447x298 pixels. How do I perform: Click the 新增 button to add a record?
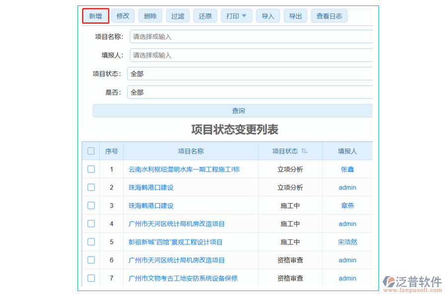coord(95,15)
